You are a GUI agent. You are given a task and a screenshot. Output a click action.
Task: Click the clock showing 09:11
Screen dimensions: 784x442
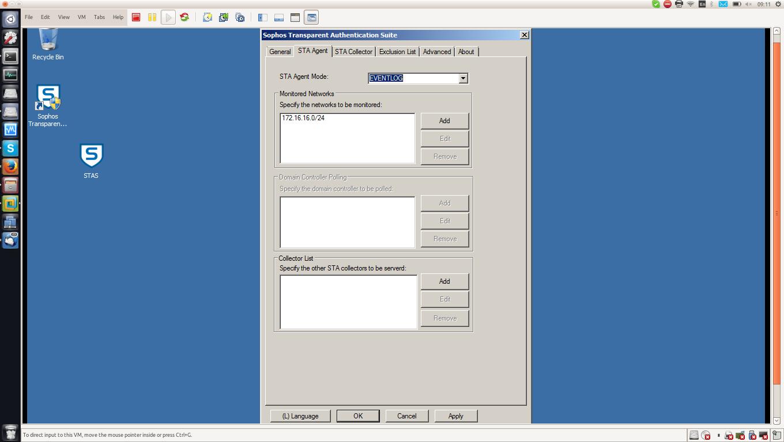pyautogui.click(x=764, y=4)
